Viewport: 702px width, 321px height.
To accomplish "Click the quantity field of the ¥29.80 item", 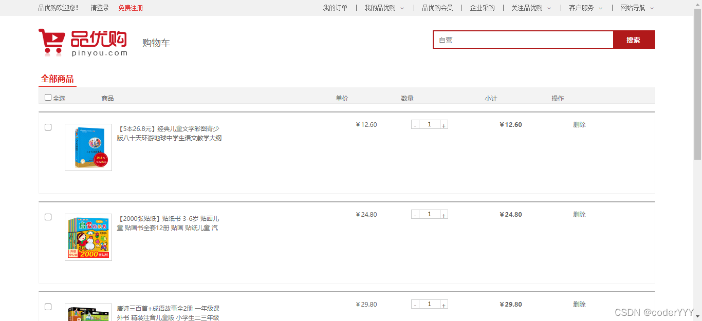I will tap(430, 304).
